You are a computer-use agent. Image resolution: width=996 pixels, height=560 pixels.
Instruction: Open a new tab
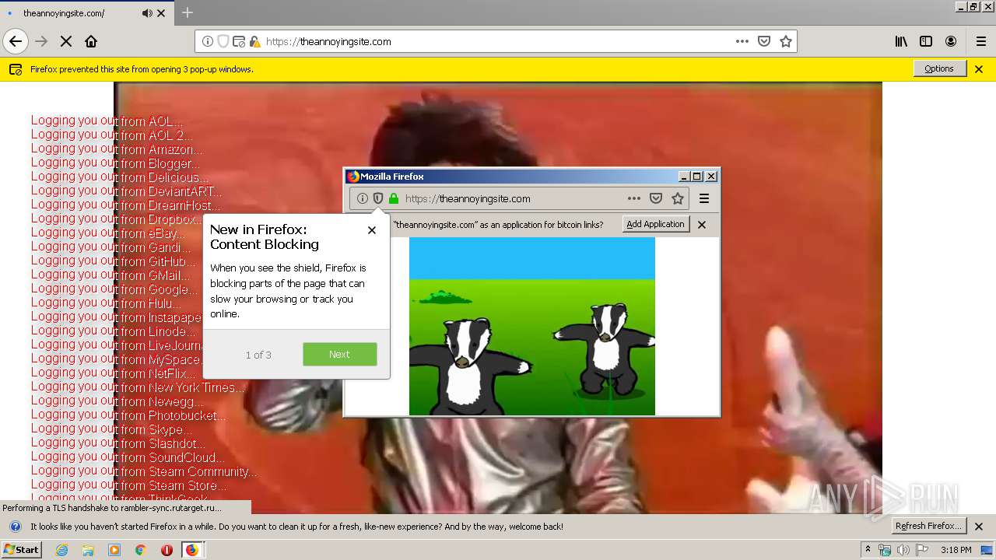188,12
